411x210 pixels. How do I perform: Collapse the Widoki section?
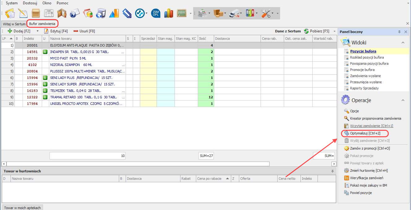403,43
